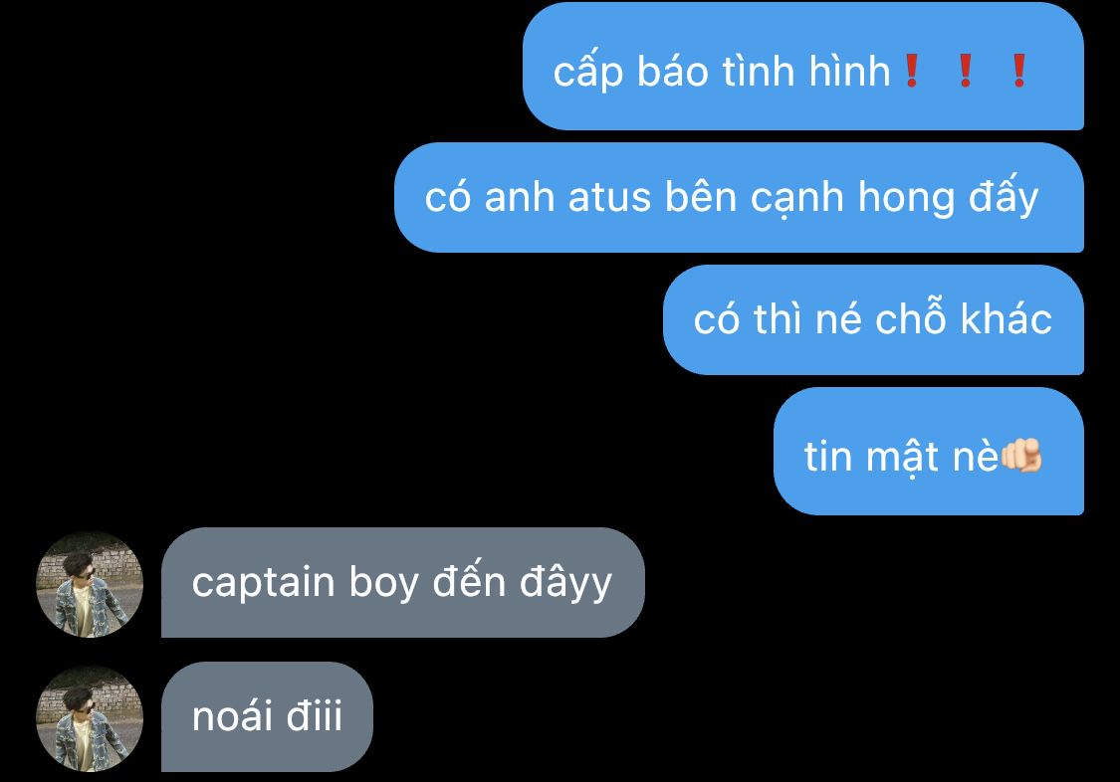The image size is (1120, 782).
Task: Tap the first red exclamation mark emoji
Action: (x=911, y=71)
